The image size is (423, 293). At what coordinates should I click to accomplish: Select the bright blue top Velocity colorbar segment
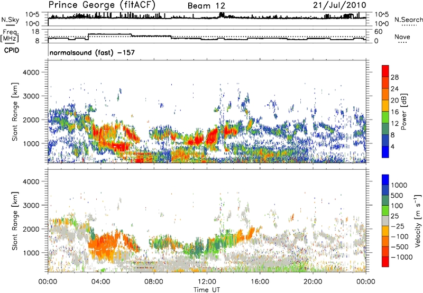pyautogui.click(x=385, y=180)
